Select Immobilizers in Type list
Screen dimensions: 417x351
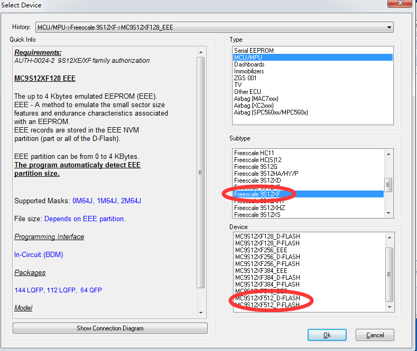pos(249,71)
